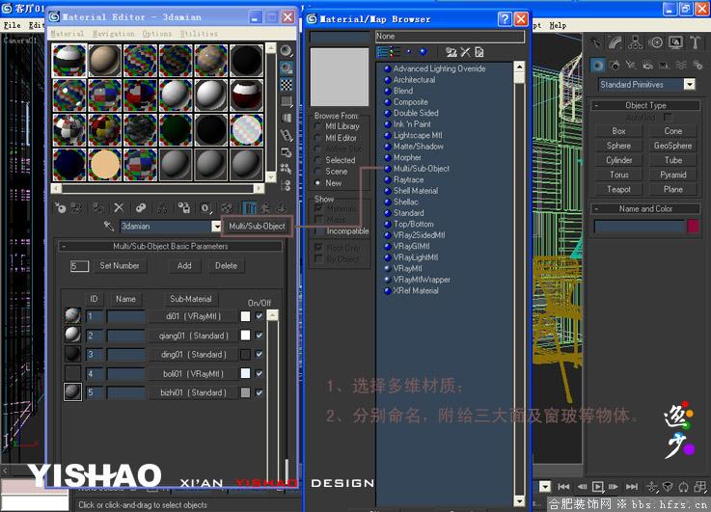Select Standard in material browser list
This screenshot has width=711, height=512.
[x=404, y=213]
